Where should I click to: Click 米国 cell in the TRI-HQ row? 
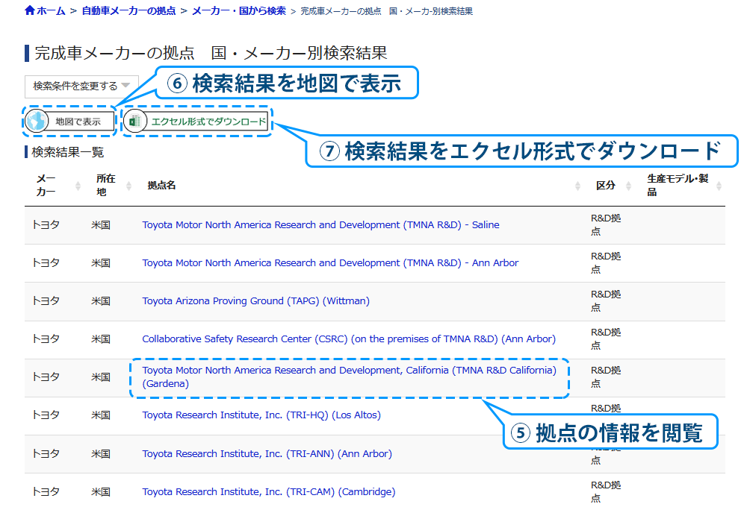(x=101, y=415)
